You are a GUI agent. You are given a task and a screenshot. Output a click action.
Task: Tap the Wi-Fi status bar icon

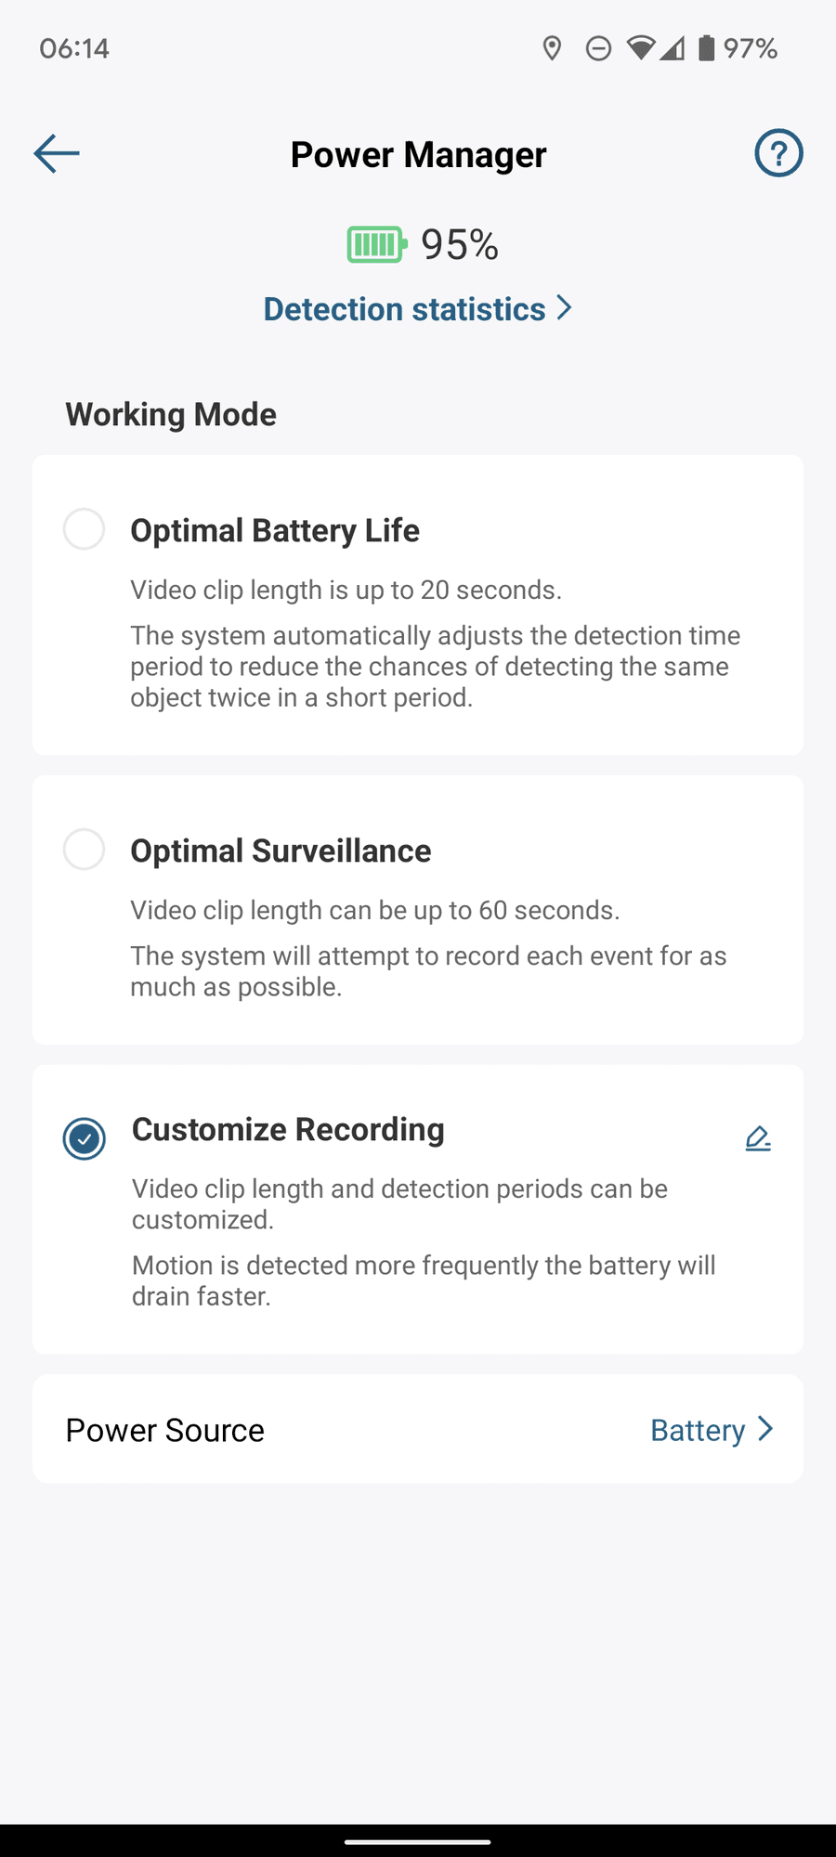point(640,48)
